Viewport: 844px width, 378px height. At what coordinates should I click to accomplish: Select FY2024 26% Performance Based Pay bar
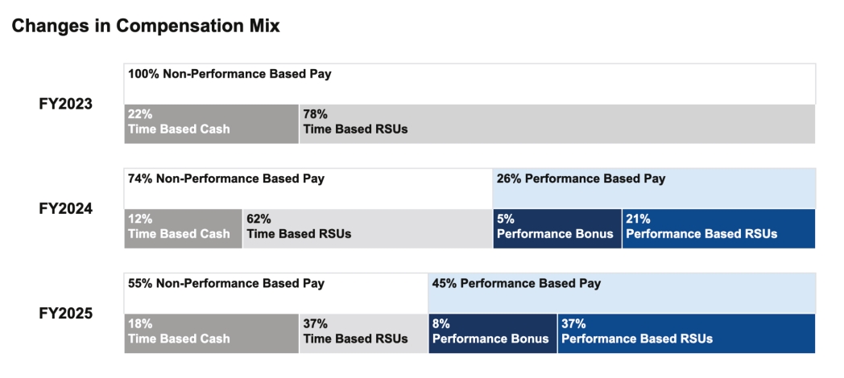(653, 188)
